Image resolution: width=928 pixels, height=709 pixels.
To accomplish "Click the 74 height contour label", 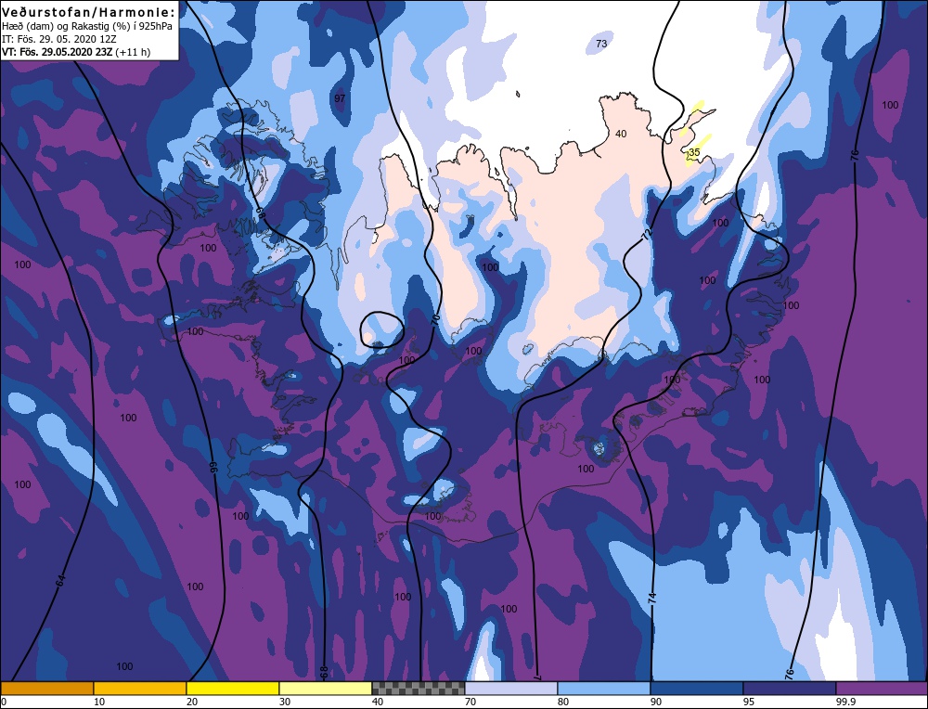I will point(652,598).
